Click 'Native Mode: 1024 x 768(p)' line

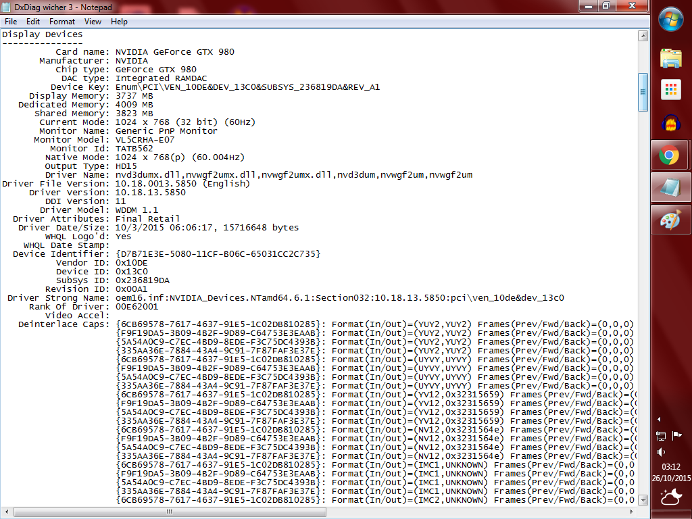(x=145, y=157)
